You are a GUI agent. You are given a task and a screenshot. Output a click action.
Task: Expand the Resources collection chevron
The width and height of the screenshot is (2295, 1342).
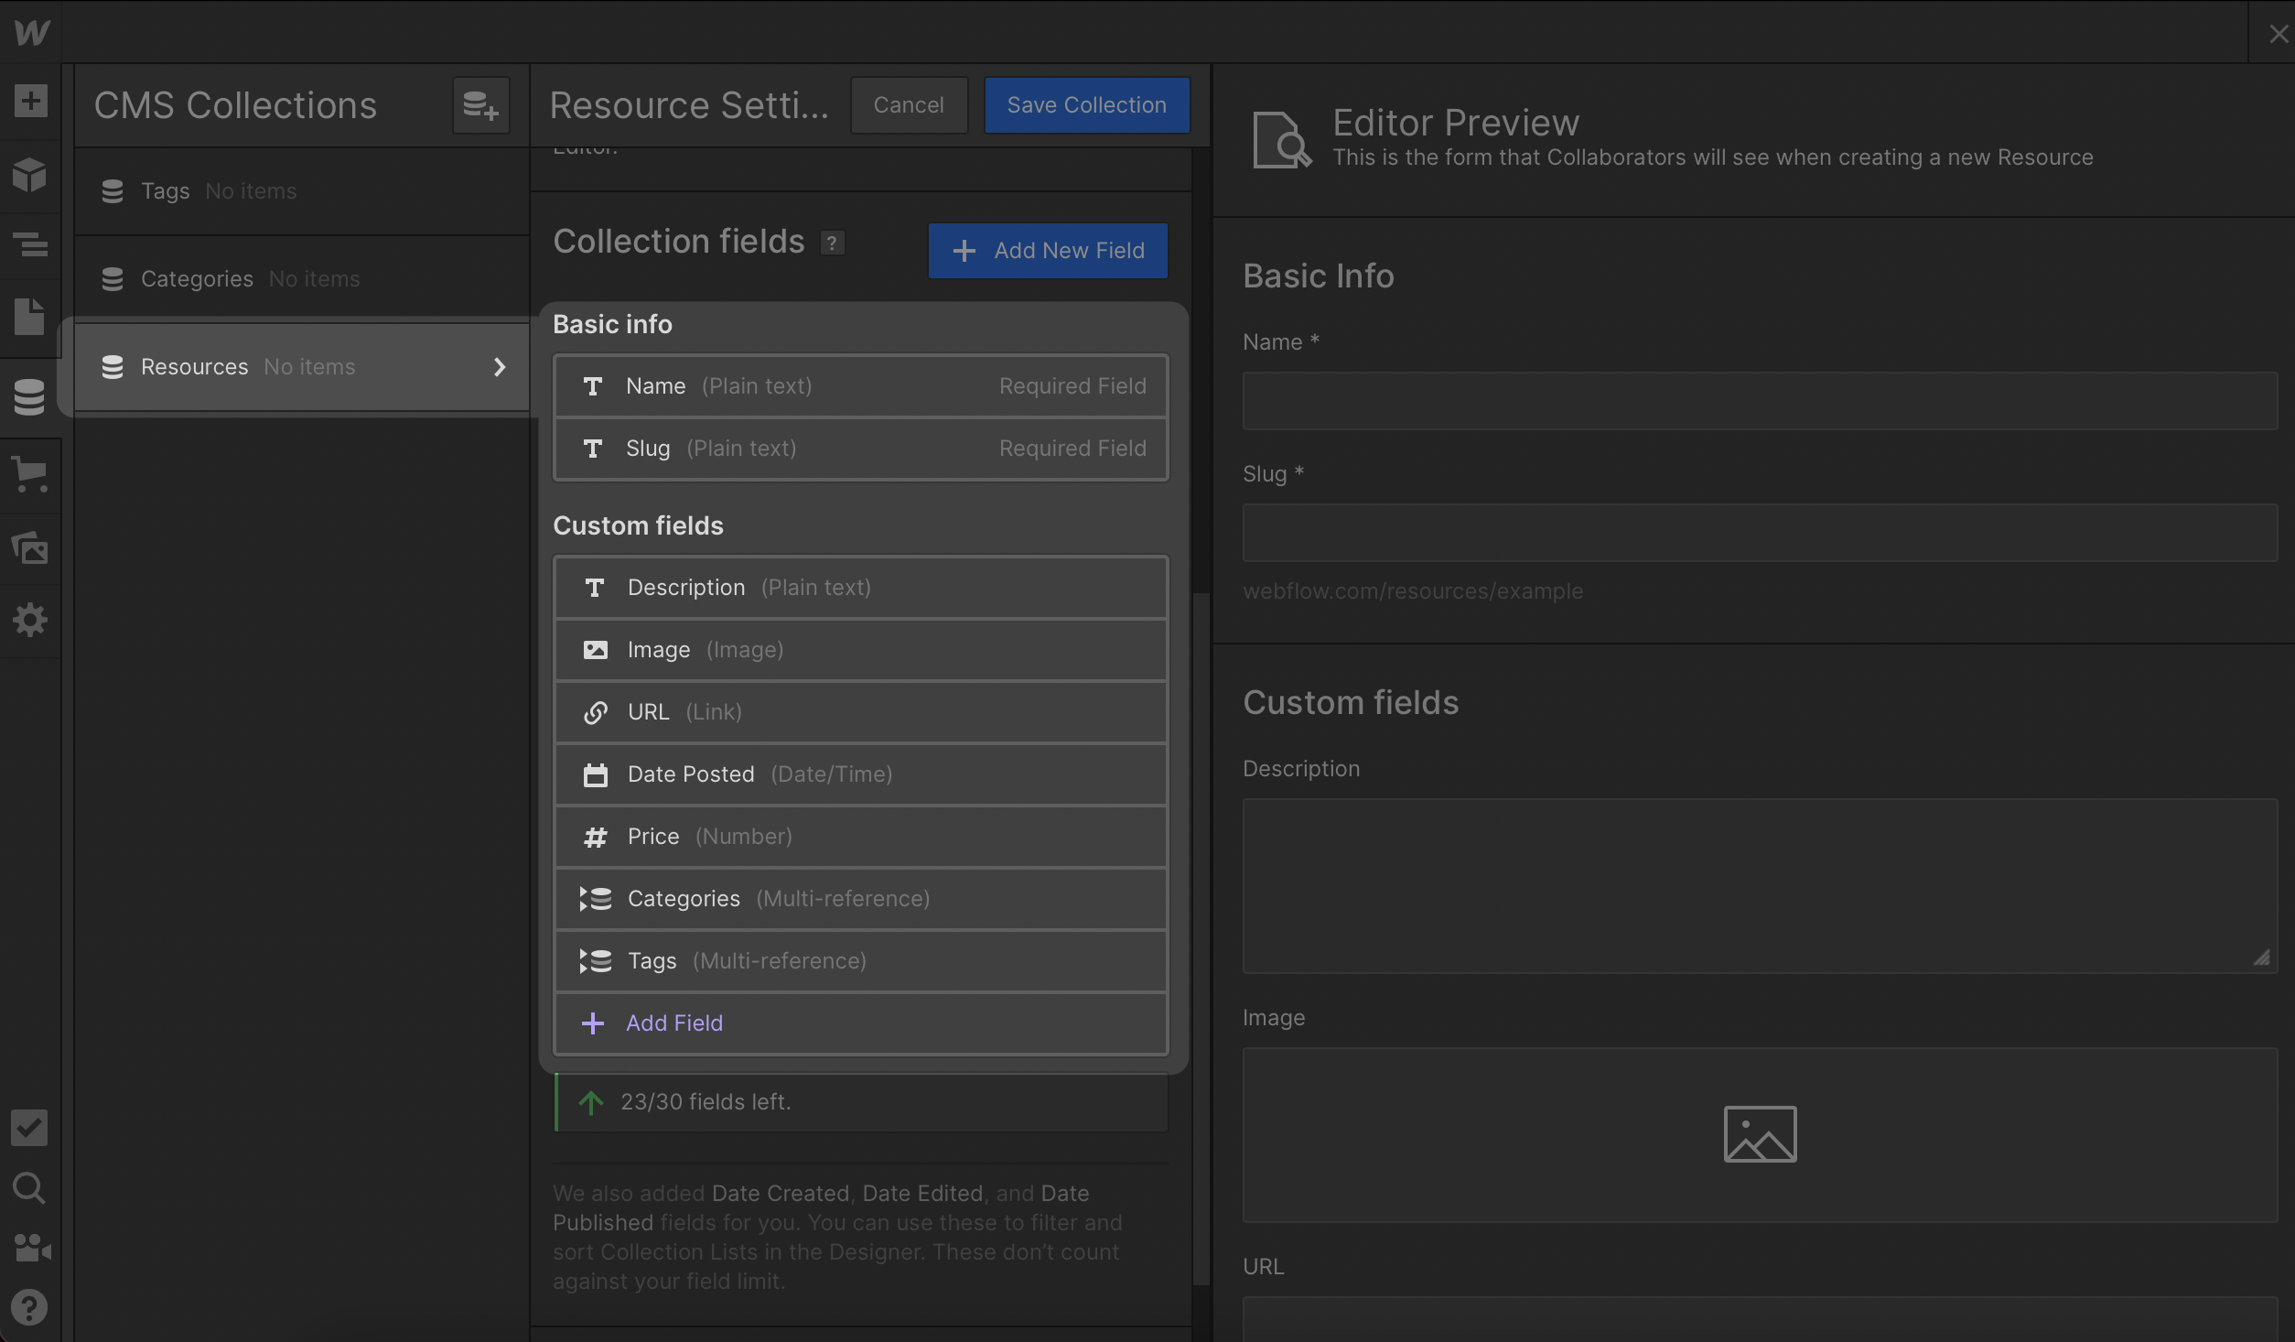coord(500,366)
